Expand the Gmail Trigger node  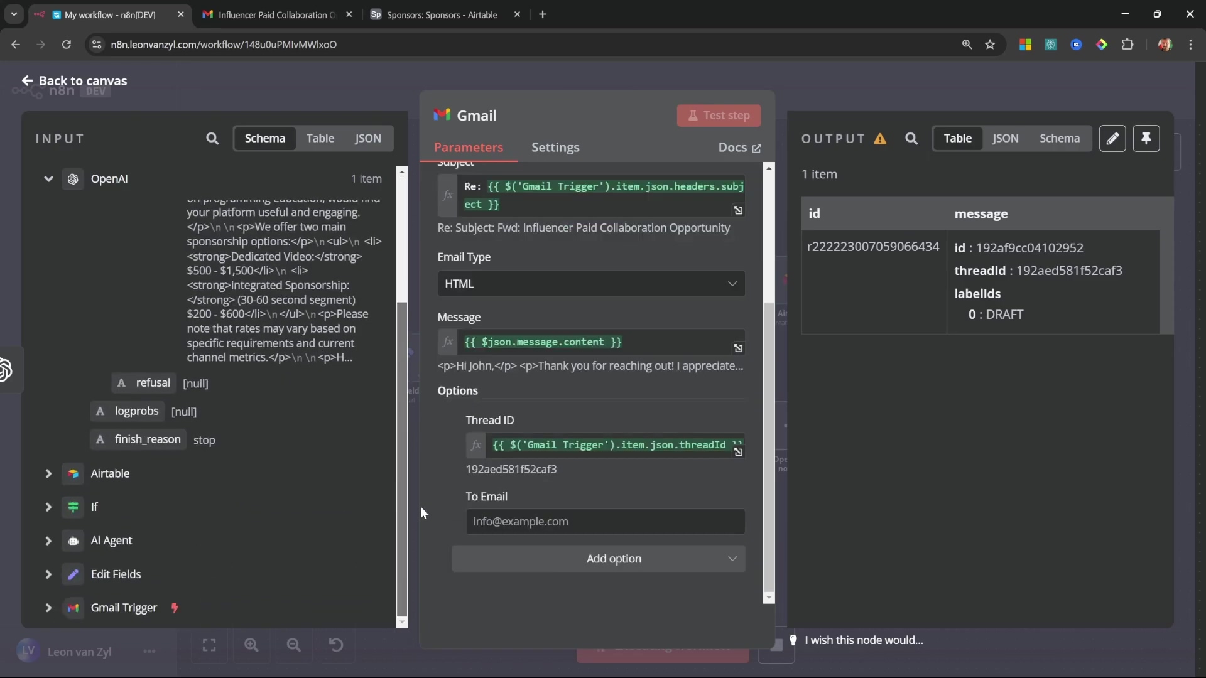tap(48, 608)
